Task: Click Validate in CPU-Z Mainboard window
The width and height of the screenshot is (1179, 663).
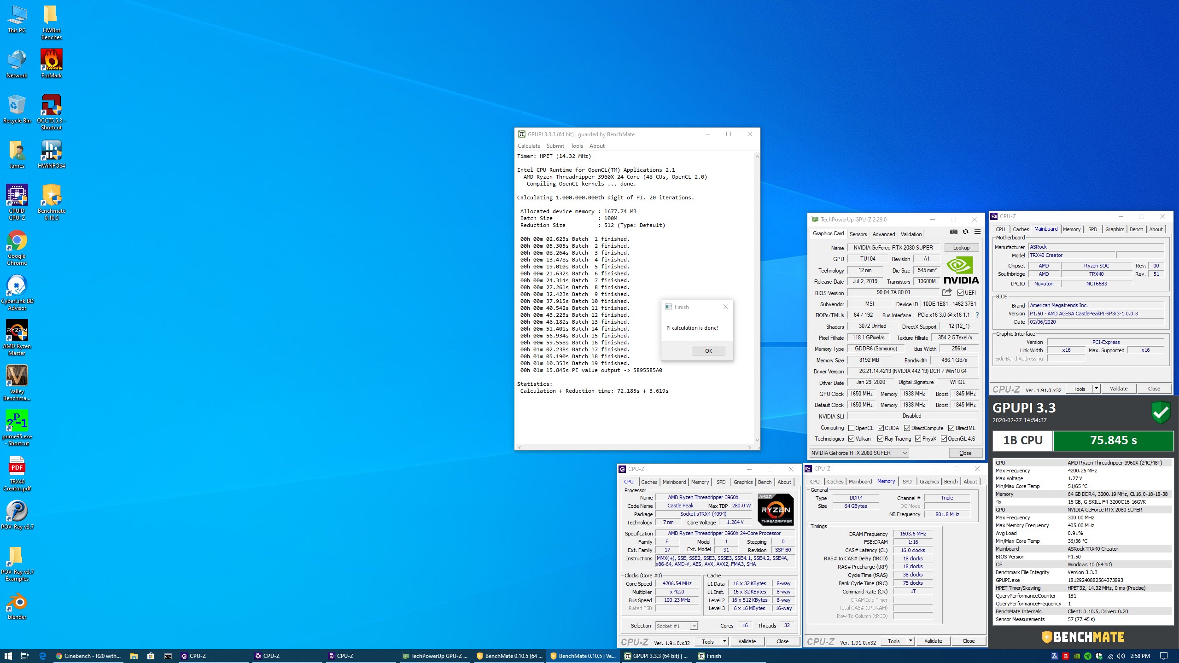Action: click(x=1119, y=389)
